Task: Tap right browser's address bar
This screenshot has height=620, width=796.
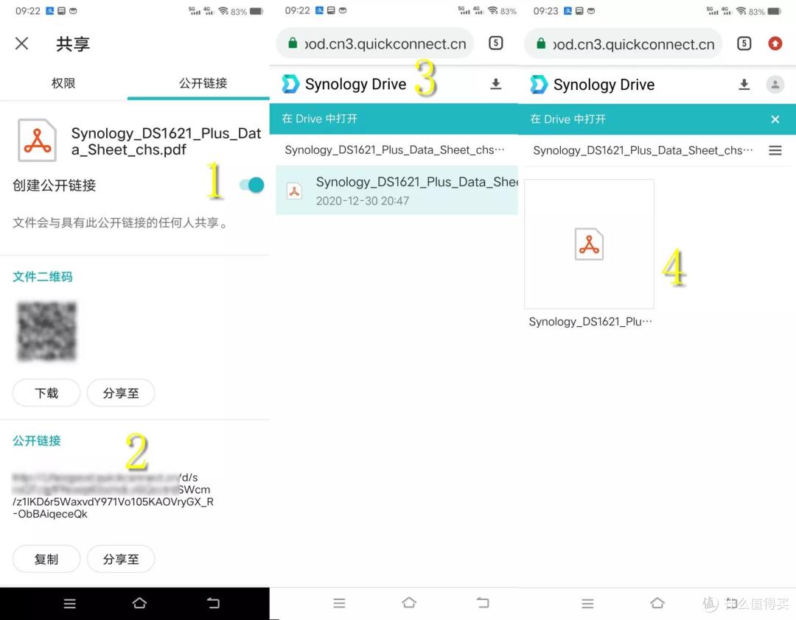Action: [x=623, y=44]
